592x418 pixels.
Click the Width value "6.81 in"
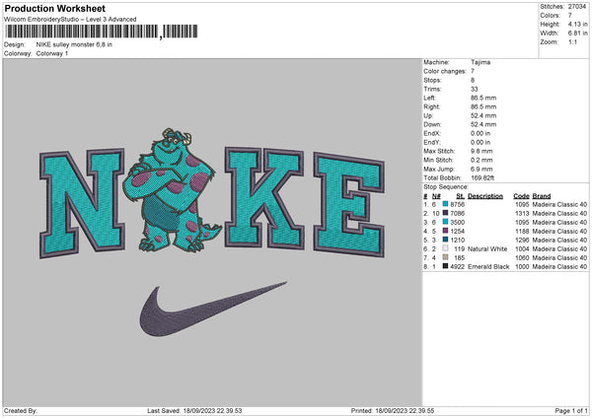577,34
